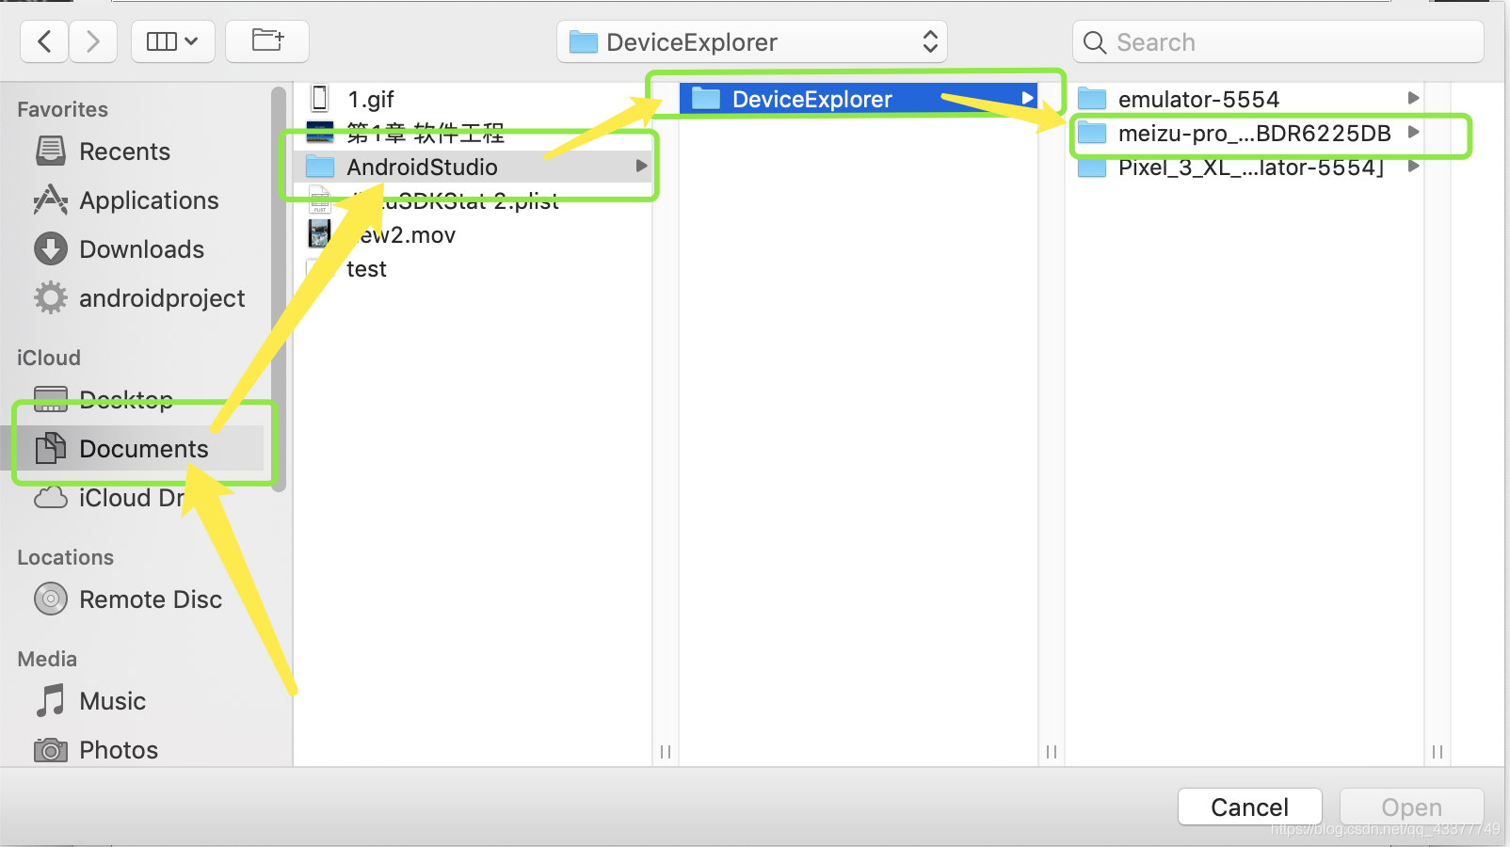Select Recents in the sidebar

click(x=124, y=152)
